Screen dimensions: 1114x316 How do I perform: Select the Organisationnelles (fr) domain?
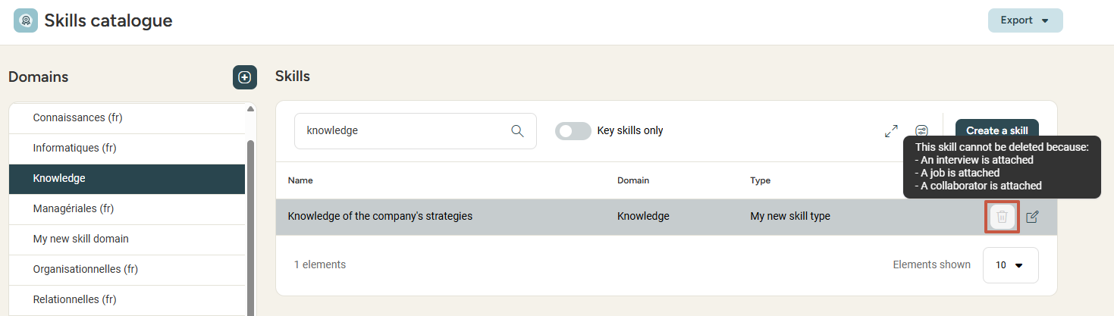(x=85, y=269)
